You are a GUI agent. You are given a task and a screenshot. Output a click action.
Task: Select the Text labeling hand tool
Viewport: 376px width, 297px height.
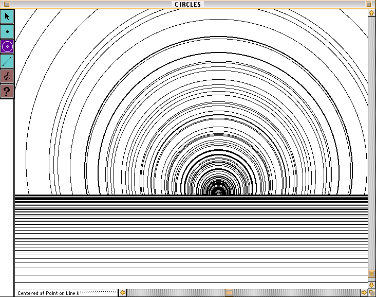(7, 77)
